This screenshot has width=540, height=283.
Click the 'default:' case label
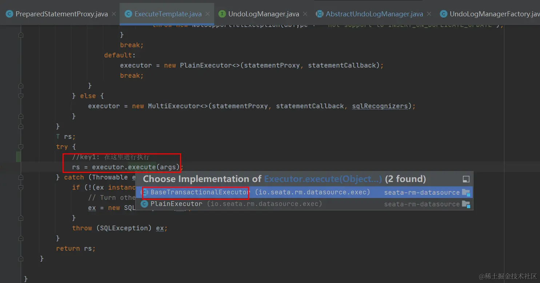[120, 55]
